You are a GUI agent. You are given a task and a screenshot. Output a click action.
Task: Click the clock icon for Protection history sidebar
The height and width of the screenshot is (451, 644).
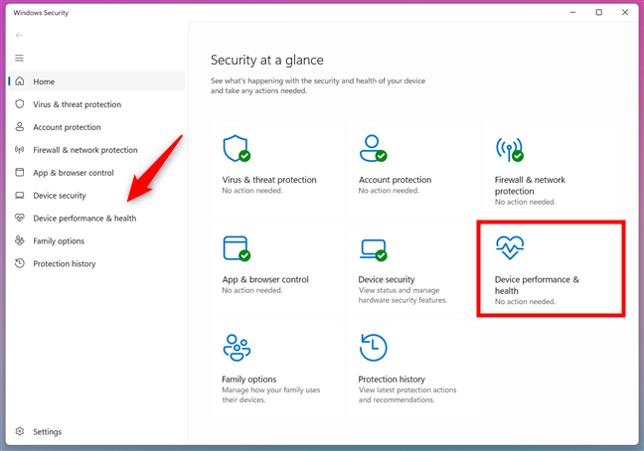pos(19,263)
